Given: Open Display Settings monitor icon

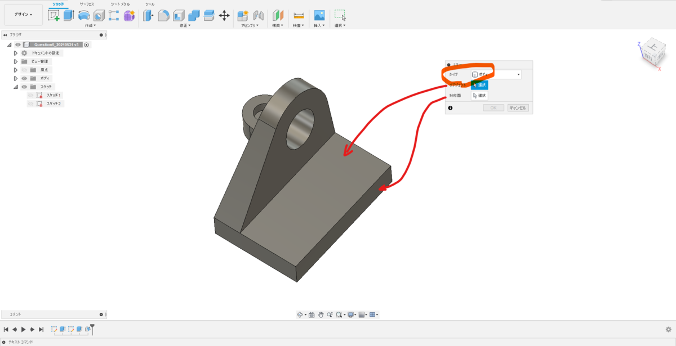Looking at the screenshot, I should point(351,315).
